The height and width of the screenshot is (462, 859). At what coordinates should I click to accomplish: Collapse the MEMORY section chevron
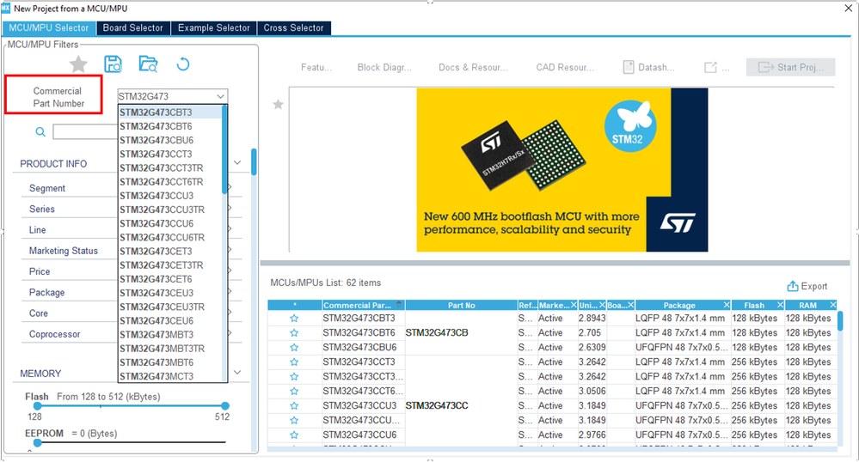[x=237, y=372]
